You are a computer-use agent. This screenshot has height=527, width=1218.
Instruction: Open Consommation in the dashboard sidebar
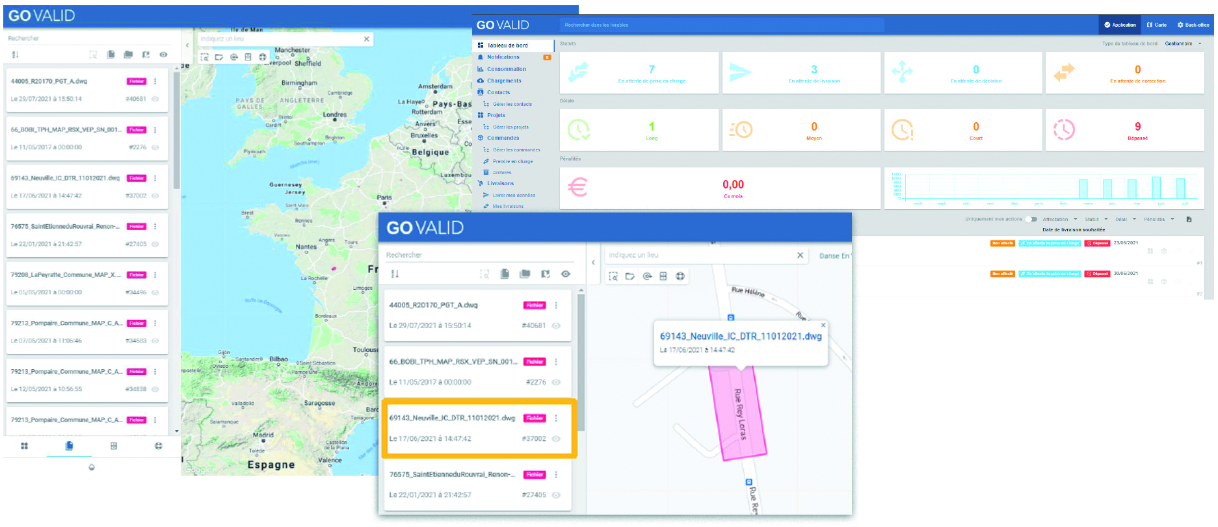[x=507, y=69]
